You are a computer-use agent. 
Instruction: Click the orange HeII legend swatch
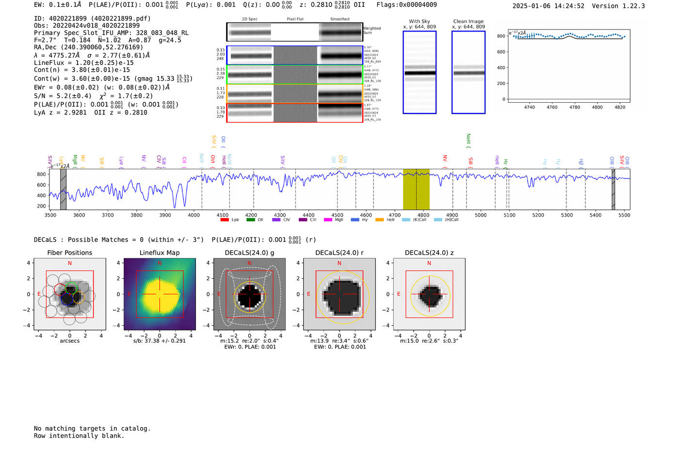(379, 220)
